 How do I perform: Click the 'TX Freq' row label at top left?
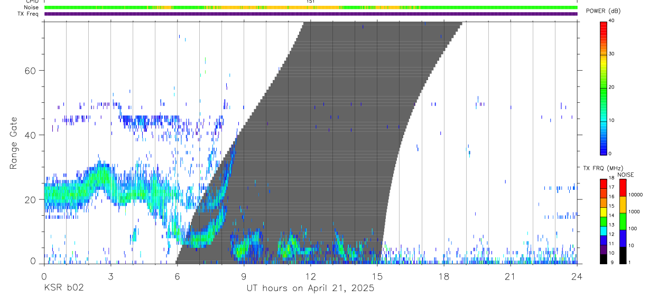tap(29, 14)
